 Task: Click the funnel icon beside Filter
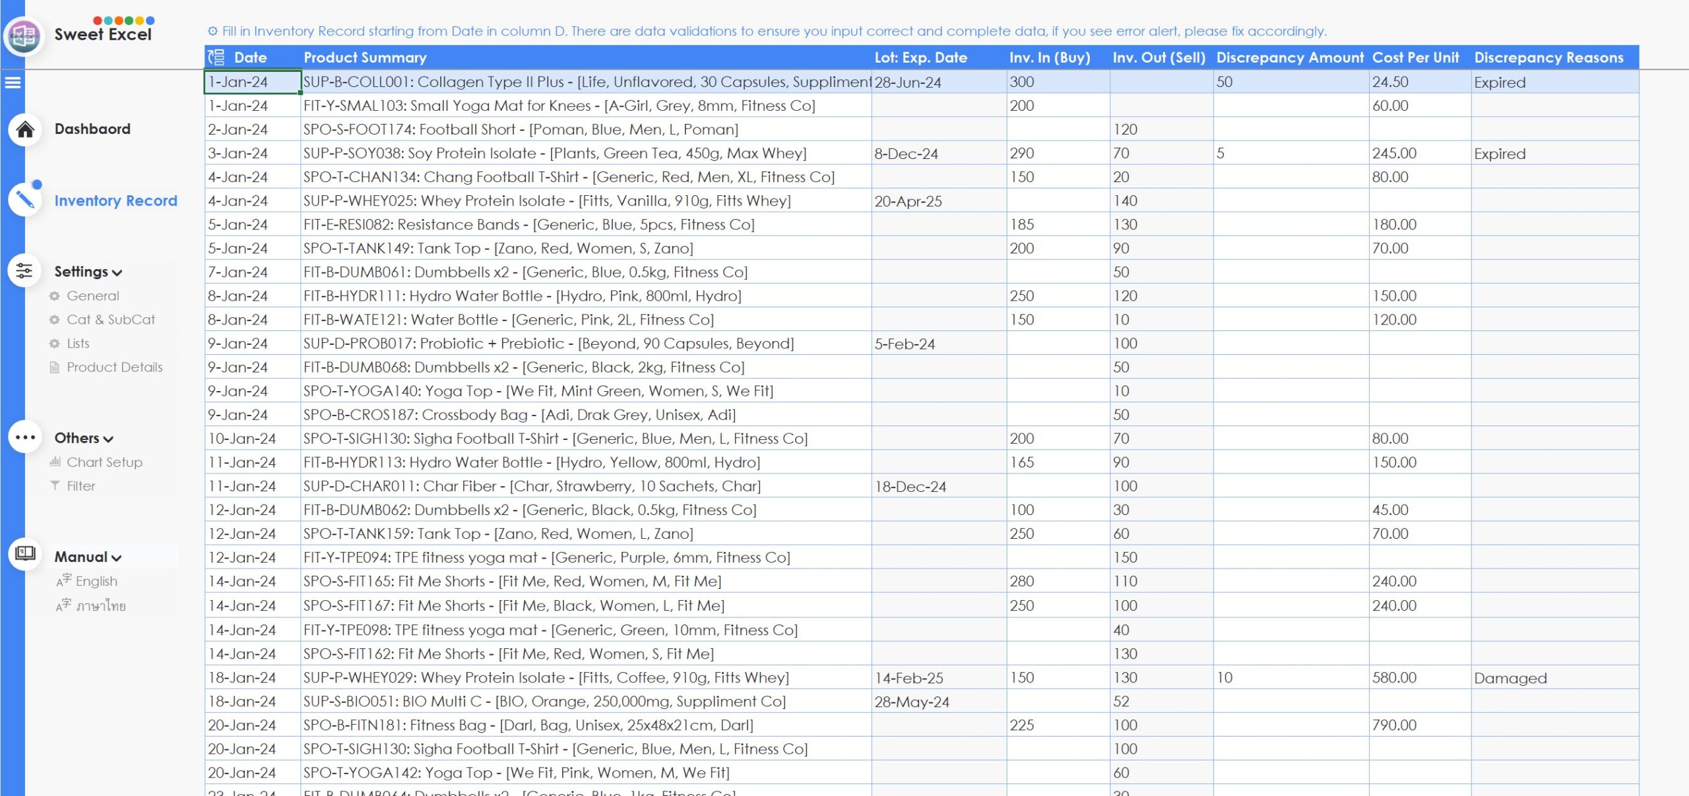55,486
